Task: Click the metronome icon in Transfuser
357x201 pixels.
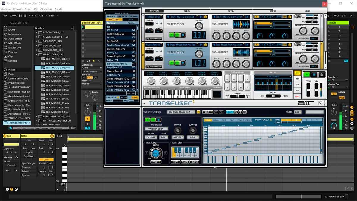Action: pyautogui.click(x=322, y=74)
